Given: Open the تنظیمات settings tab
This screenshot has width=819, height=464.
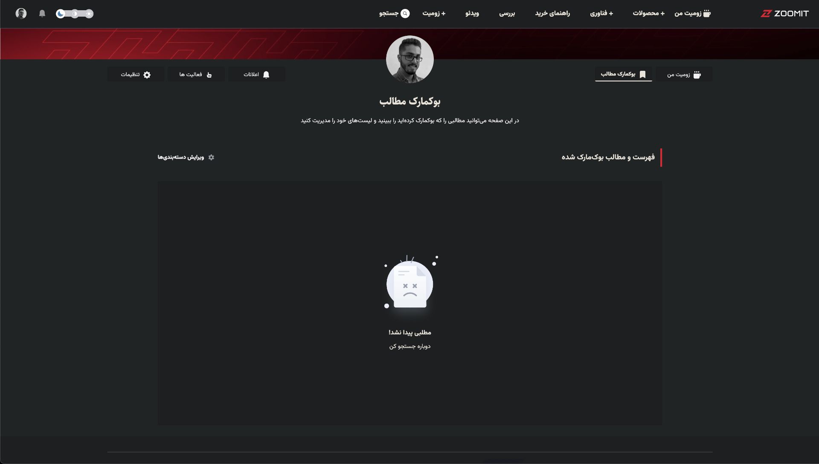Looking at the screenshot, I should click(x=136, y=75).
